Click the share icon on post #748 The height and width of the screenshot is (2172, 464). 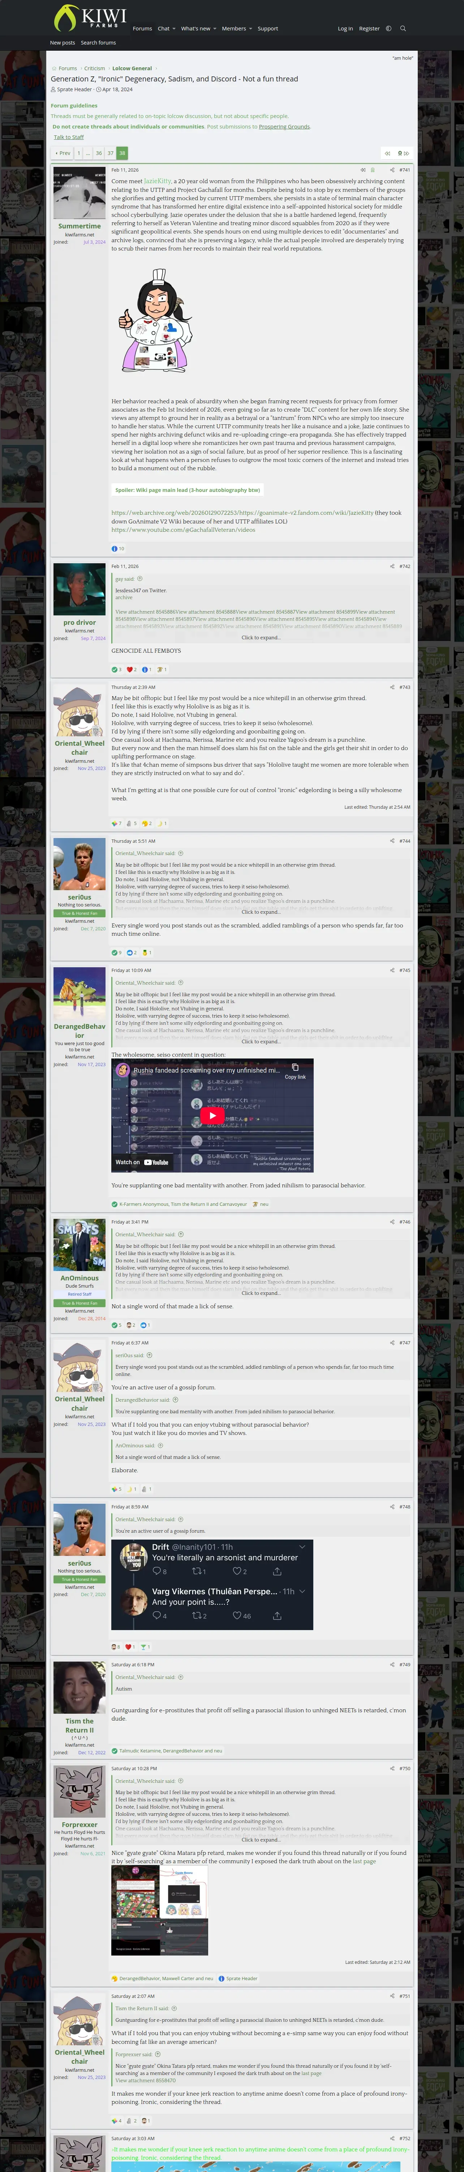(392, 1507)
